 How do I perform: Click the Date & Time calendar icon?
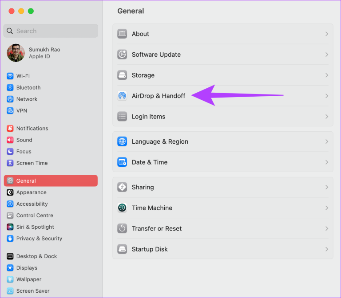[122, 162]
